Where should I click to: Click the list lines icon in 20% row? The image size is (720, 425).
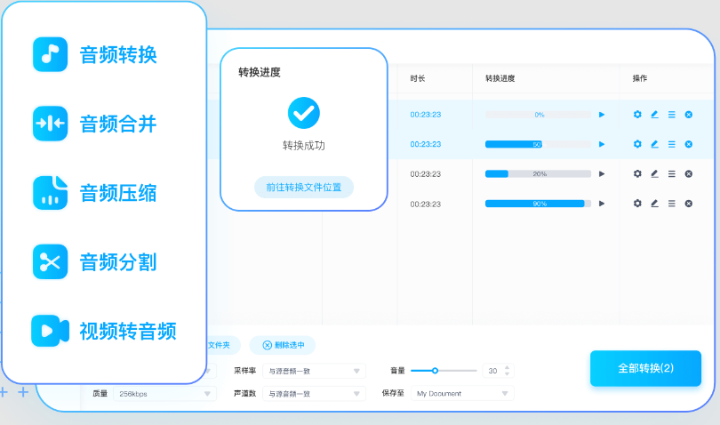click(x=672, y=173)
